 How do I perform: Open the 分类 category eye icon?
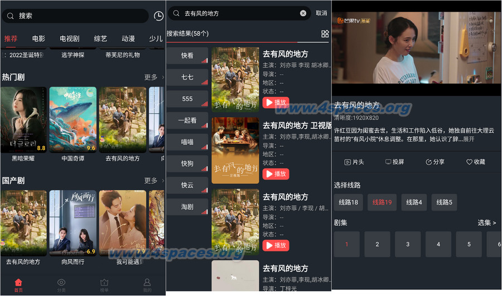(61, 283)
